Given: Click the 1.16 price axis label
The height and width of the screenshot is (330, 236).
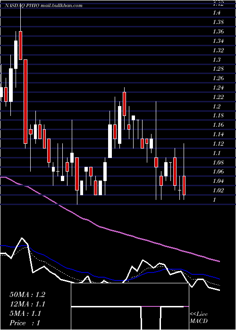Looking at the screenshot, I should [218, 125].
